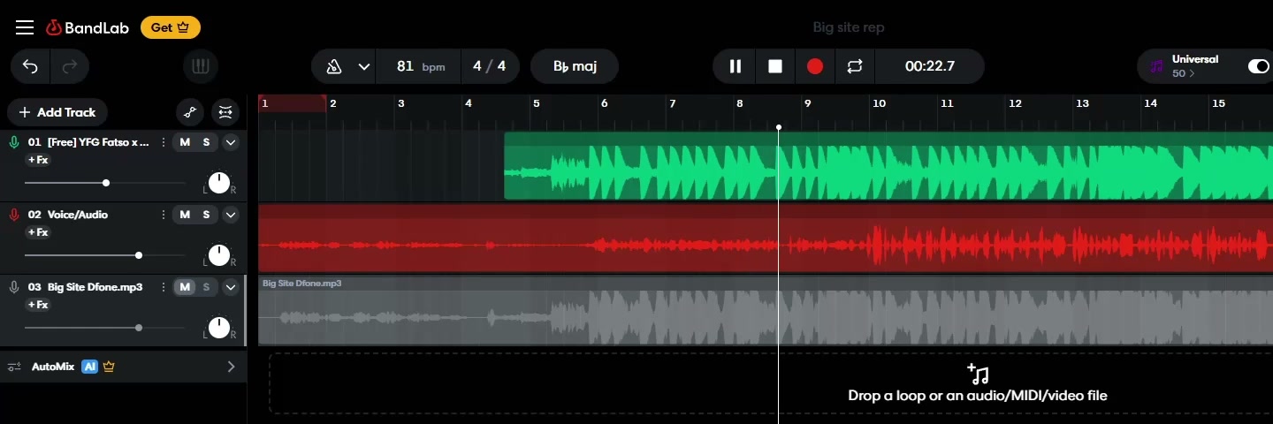Jump to bar 5 on the ruler
The height and width of the screenshot is (424, 1273).
pyautogui.click(x=536, y=103)
